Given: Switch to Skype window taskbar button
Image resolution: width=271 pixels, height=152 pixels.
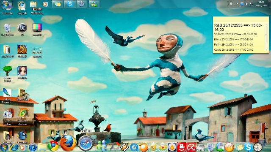Looking at the screenshot, I should click(70, 4).
